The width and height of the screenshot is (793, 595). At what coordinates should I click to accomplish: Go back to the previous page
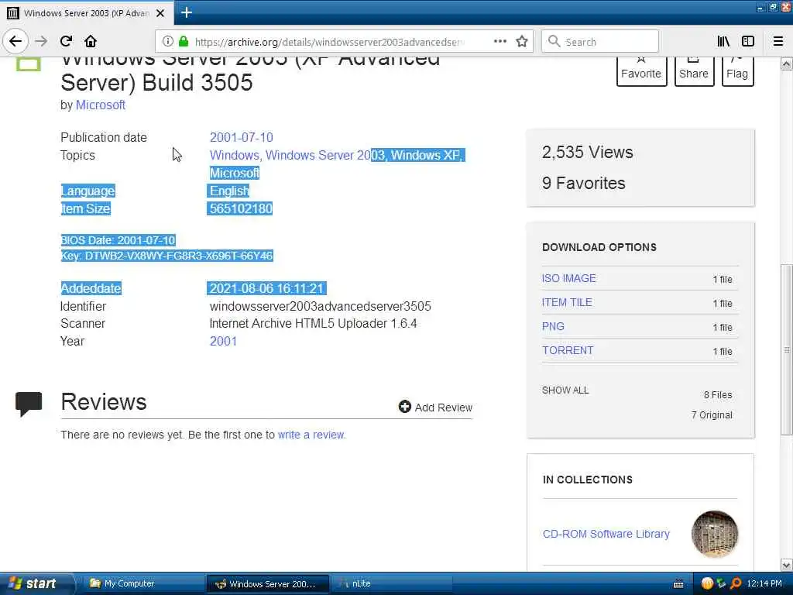click(15, 41)
